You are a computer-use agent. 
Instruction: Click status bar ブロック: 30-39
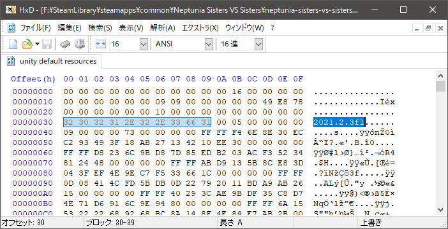[110, 223]
